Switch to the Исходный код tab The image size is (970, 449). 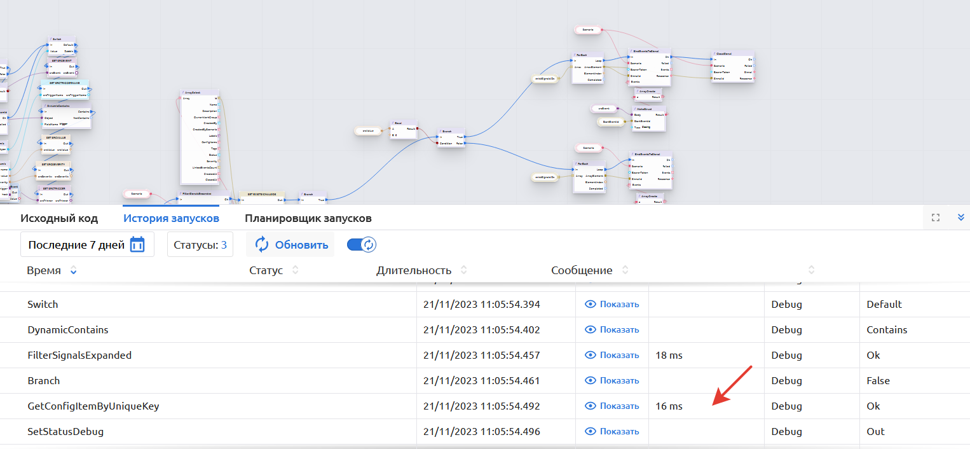pos(59,219)
